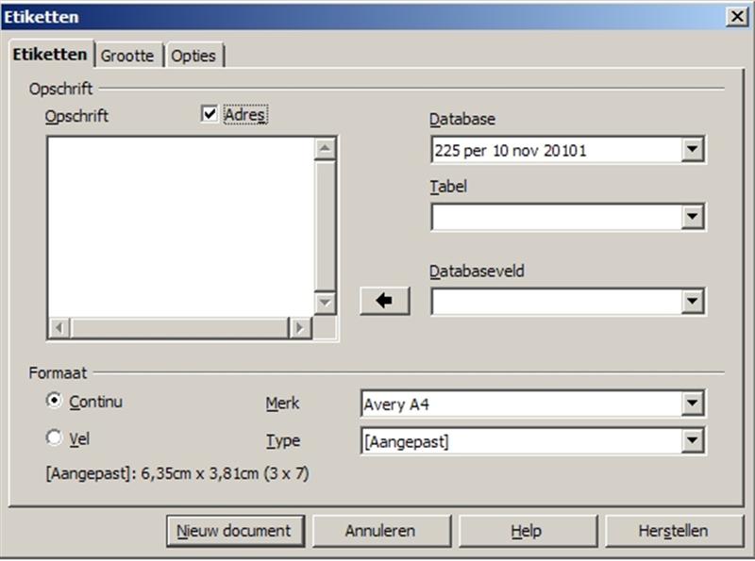The width and height of the screenshot is (755, 561).
Task: Switch to the Opties tab
Action: click(x=193, y=56)
